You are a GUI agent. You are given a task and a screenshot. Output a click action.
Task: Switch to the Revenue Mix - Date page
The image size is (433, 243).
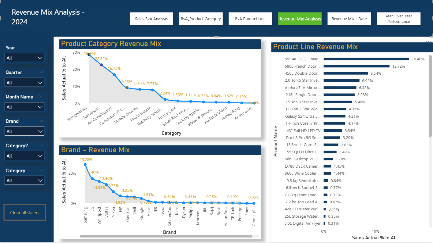(x=349, y=19)
